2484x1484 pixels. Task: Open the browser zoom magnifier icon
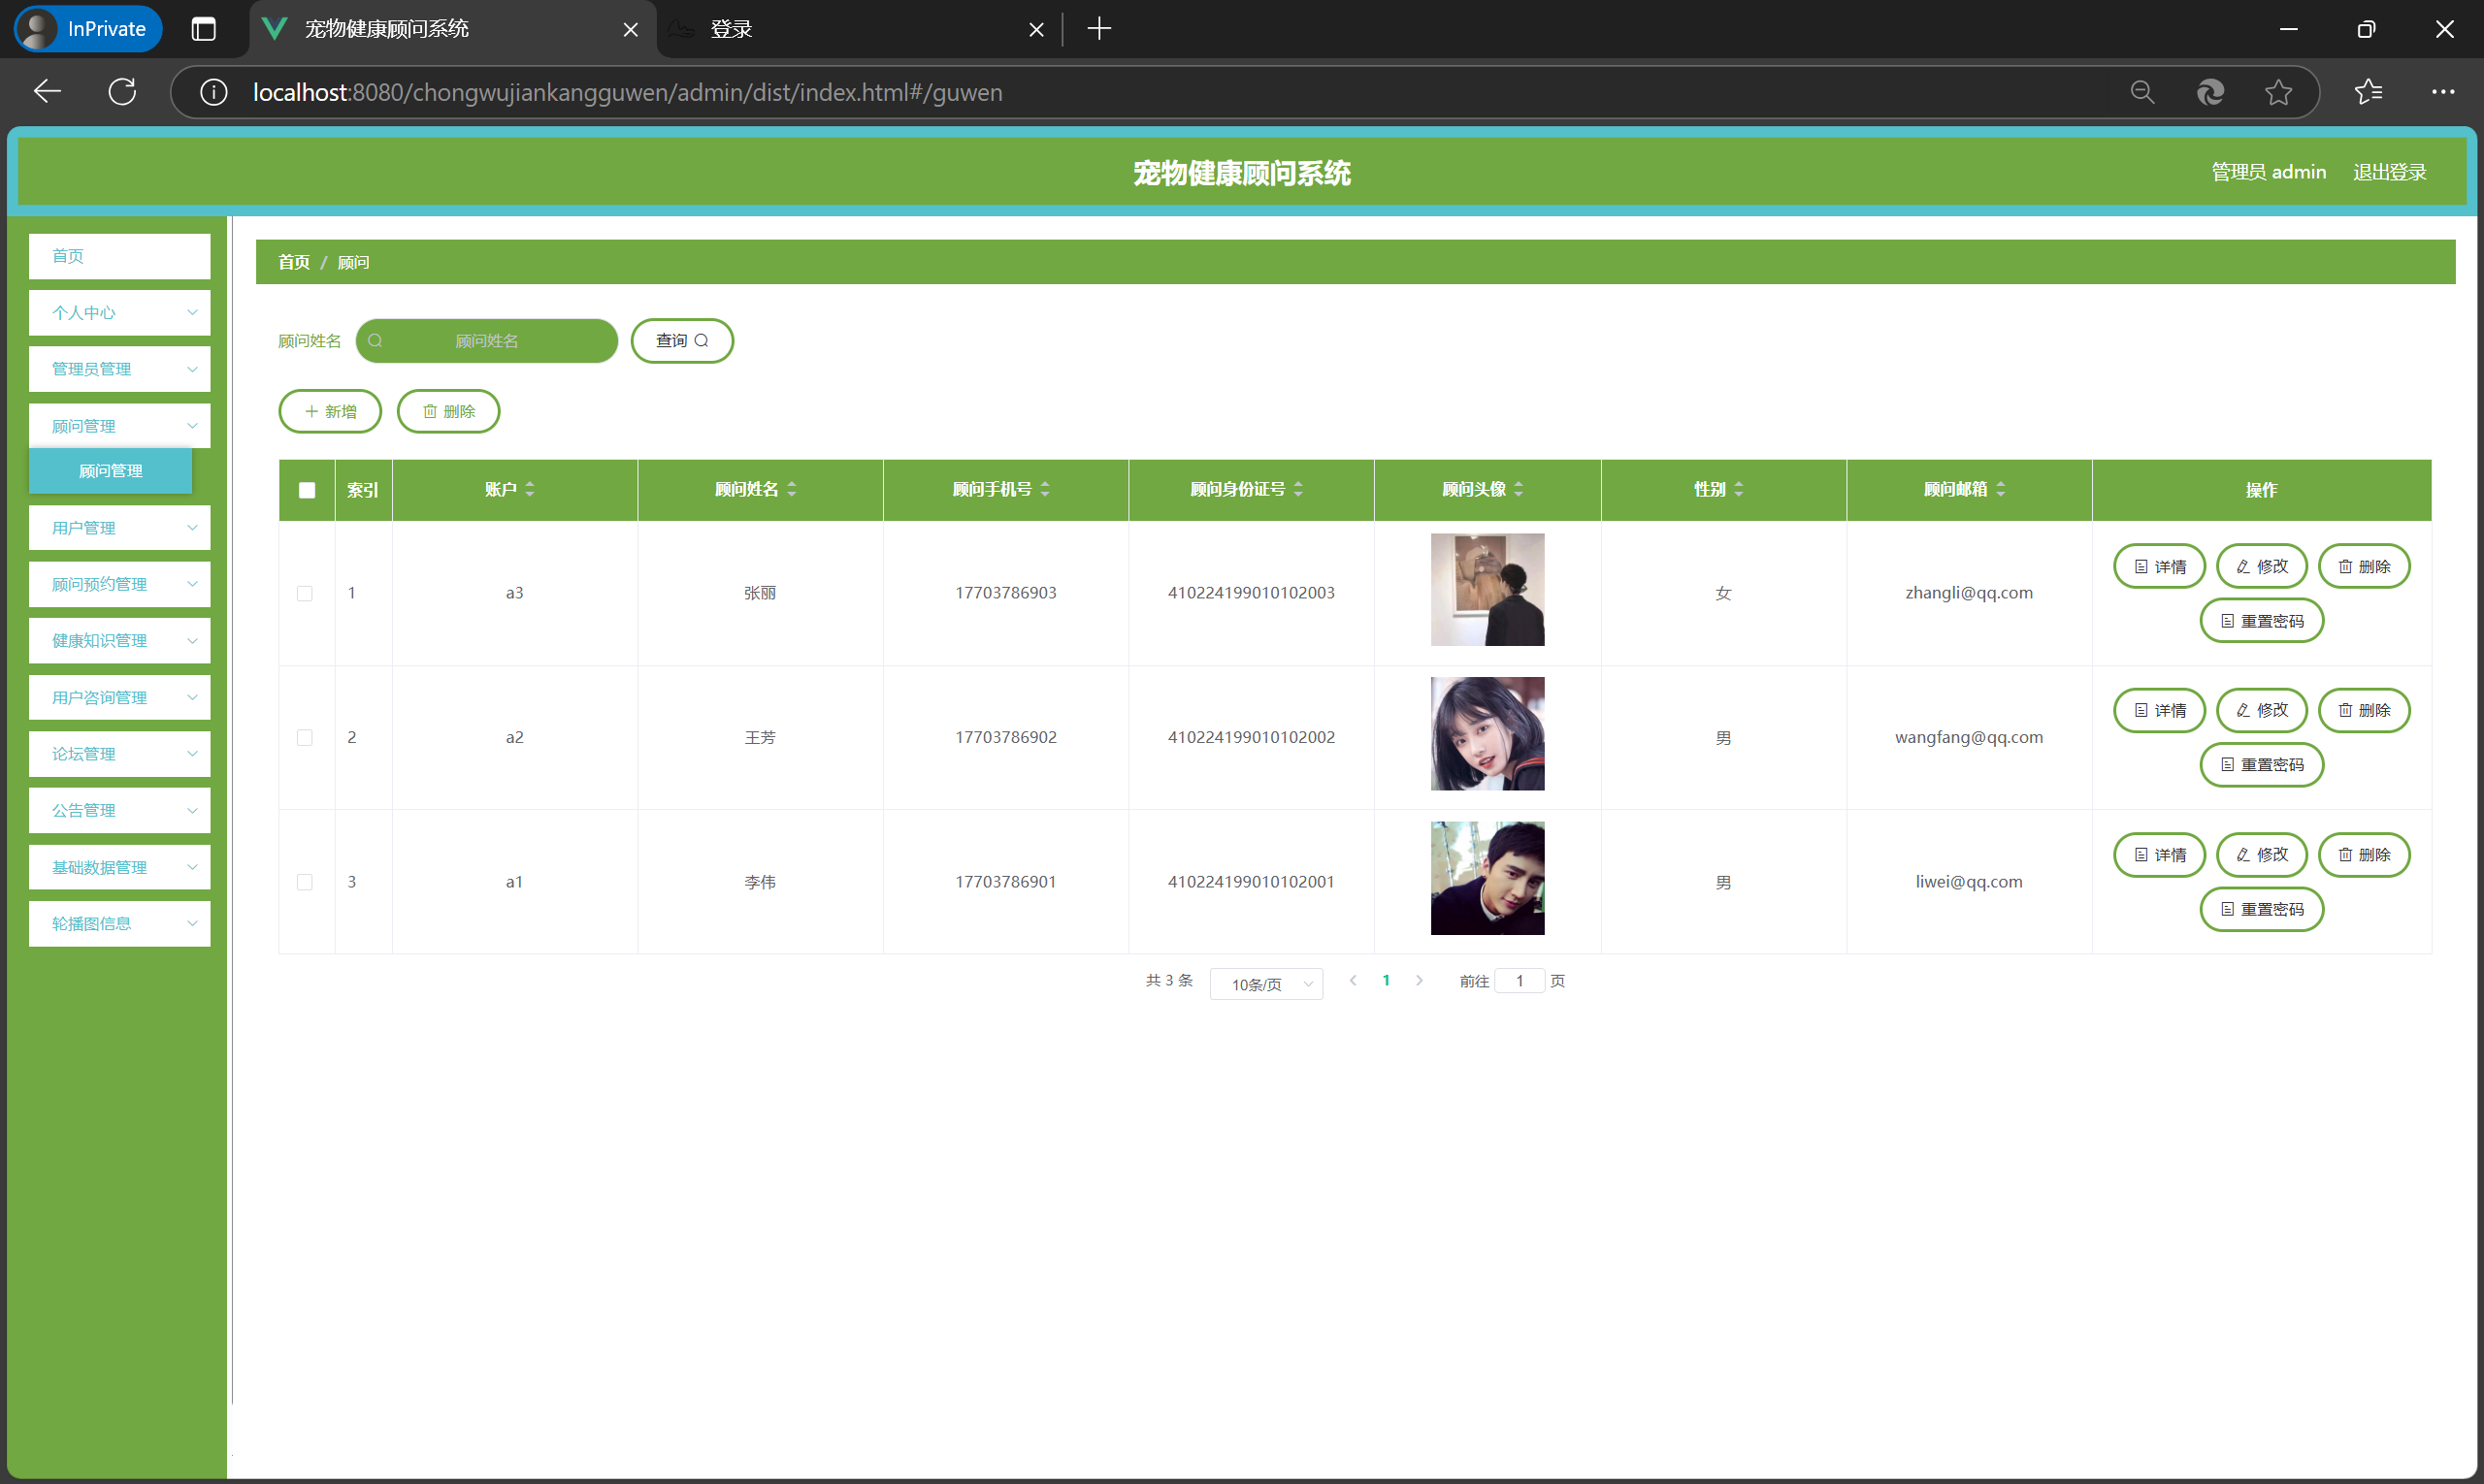click(2141, 92)
